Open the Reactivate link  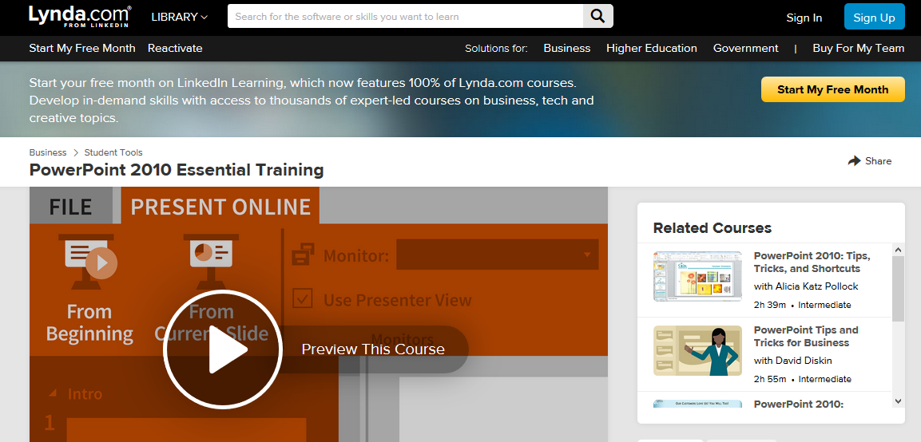(x=175, y=48)
